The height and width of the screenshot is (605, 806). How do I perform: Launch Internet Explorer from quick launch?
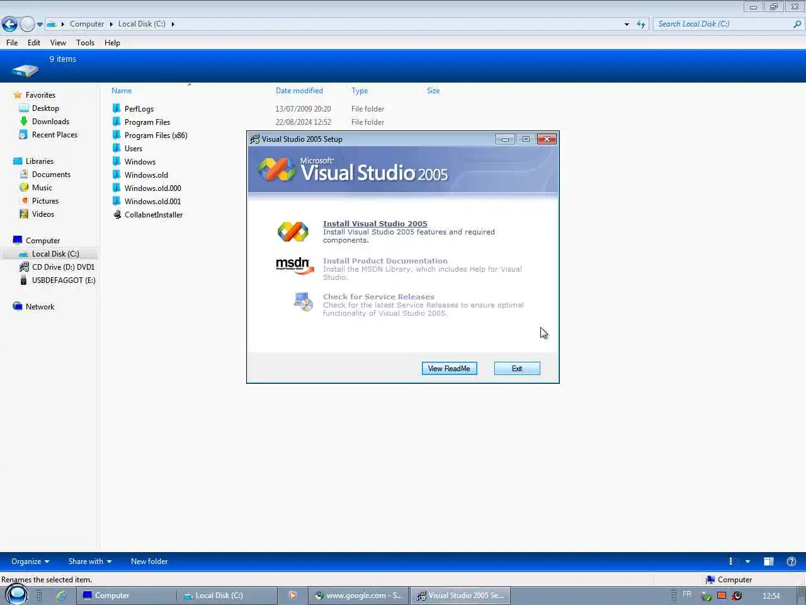[61, 596]
